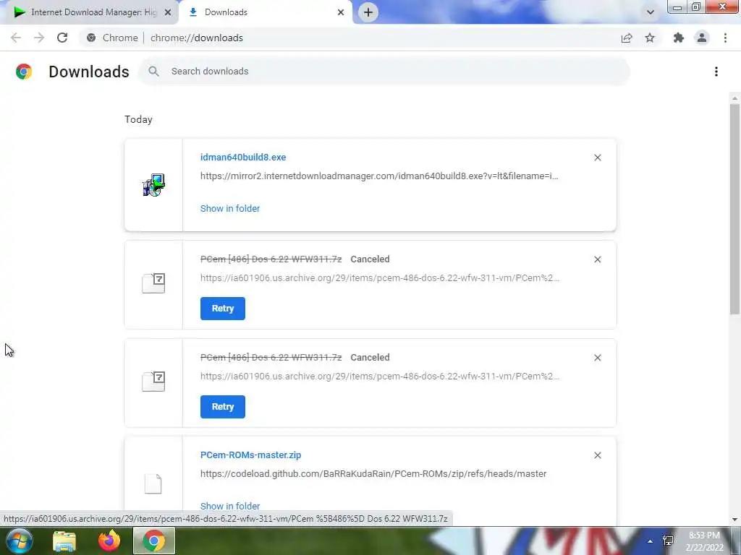Remove the first canceled PCem download entry

pyautogui.click(x=597, y=259)
